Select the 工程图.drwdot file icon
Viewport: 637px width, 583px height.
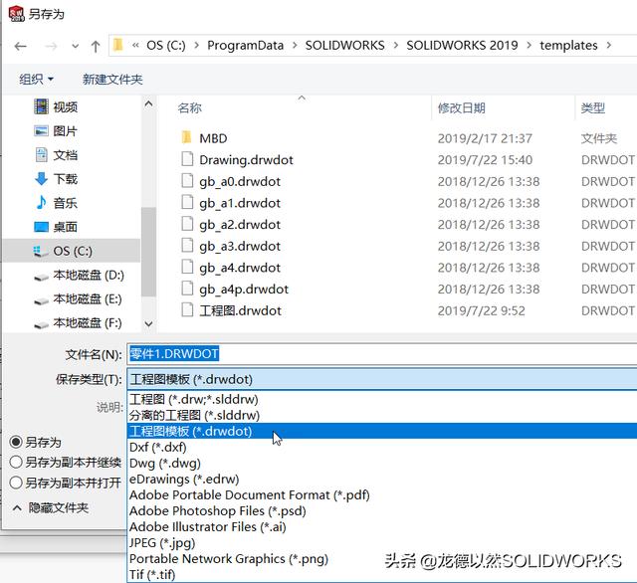[x=187, y=309]
